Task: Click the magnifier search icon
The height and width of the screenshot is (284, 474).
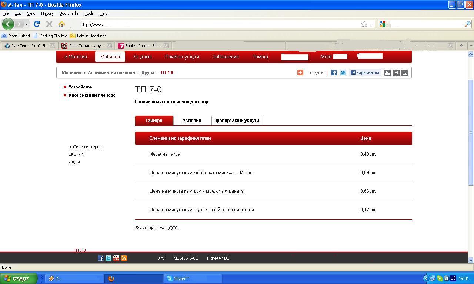Action: click(468, 24)
